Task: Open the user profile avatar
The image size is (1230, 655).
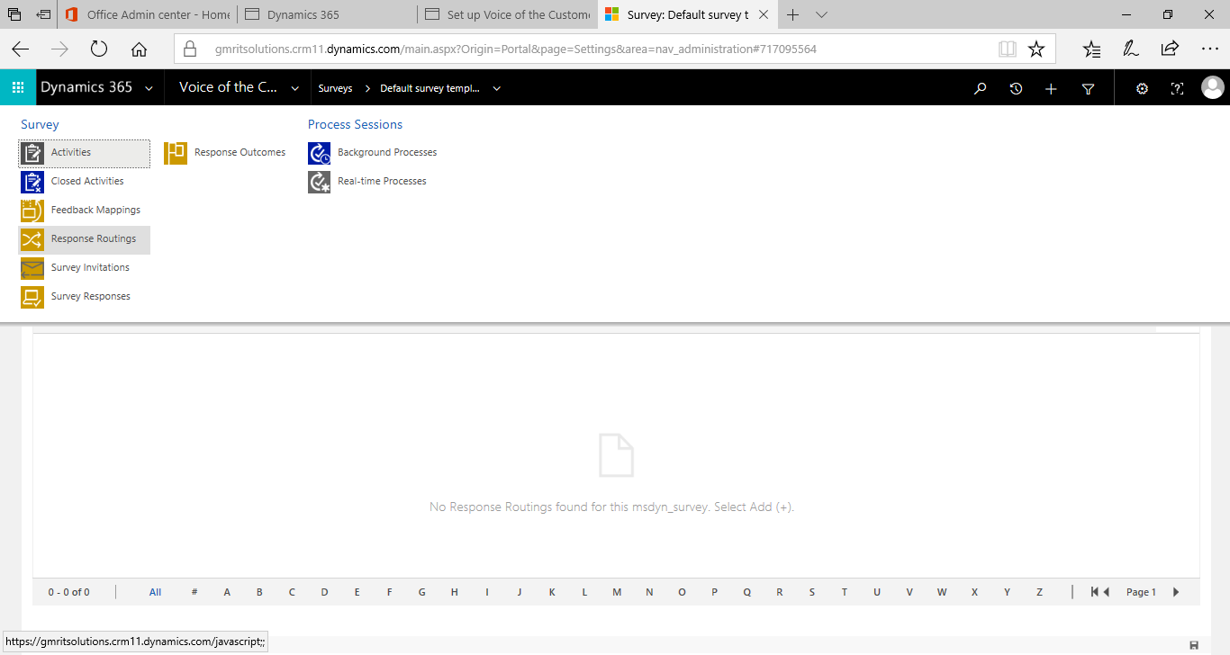Action: coord(1213,87)
